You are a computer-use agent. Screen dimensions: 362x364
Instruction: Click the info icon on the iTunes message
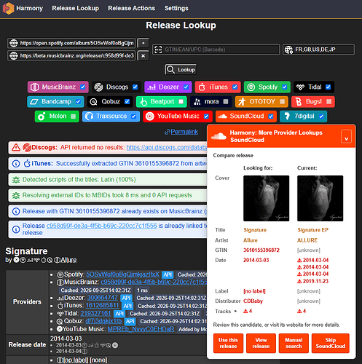pos(16,164)
